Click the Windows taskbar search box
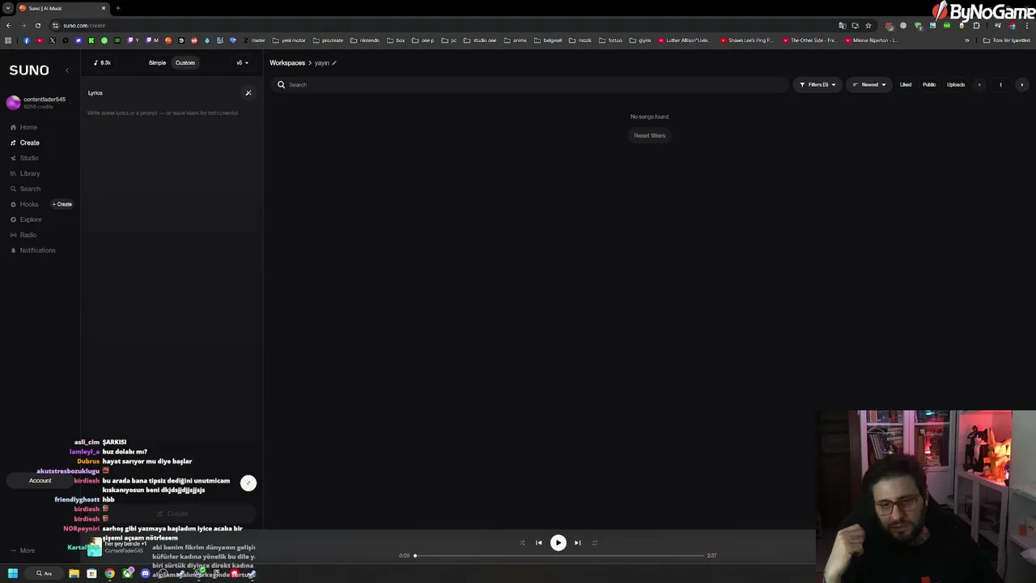Viewport: 1036px width, 583px height. [45, 573]
